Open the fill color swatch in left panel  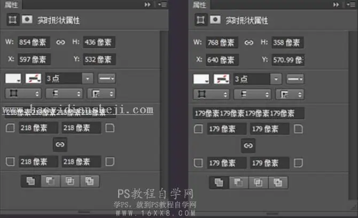[13, 79]
